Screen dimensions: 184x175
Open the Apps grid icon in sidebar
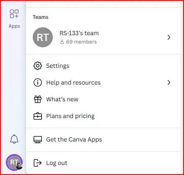pos(14,14)
